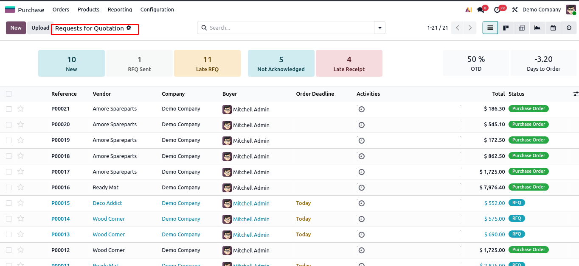Select all rows with header checkbox
This screenshot has width=579, height=266.
point(9,94)
